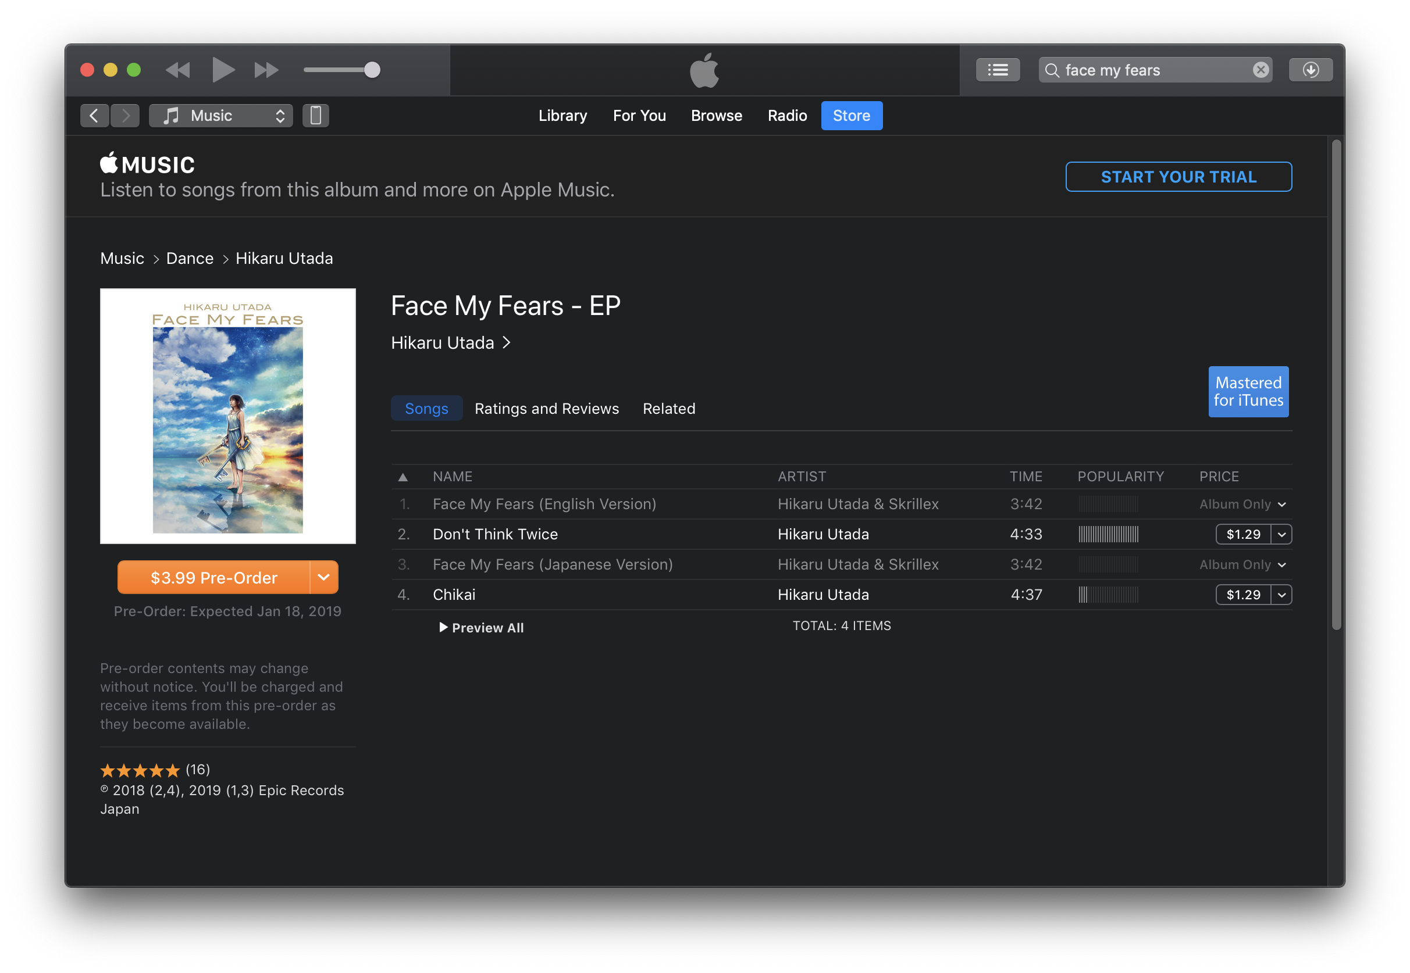Switch to the For You tab
This screenshot has height=973, width=1410.
[639, 115]
